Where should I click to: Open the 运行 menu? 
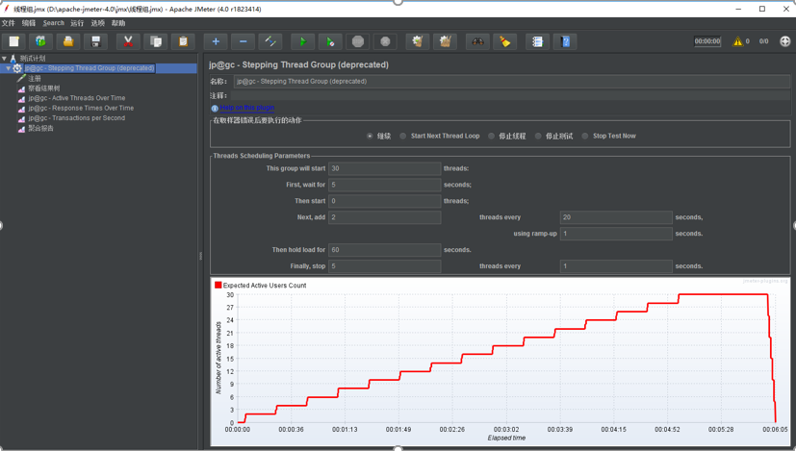point(77,23)
